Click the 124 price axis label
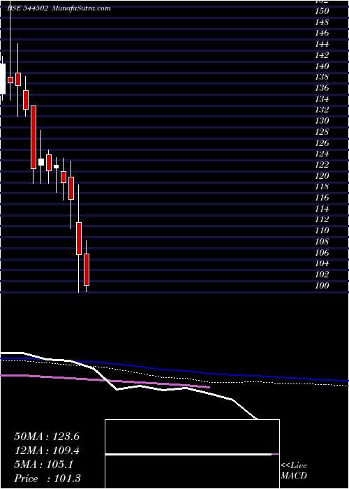 [x=322, y=154]
